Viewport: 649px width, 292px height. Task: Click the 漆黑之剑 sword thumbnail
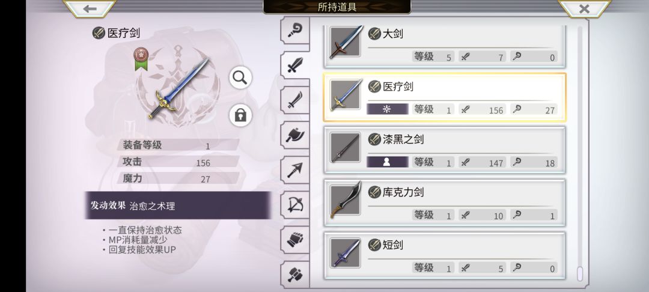click(346, 148)
